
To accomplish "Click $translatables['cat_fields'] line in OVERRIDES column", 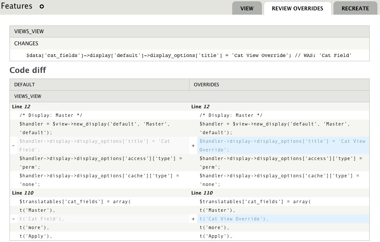I will pyautogui.click(x=255, y=201).
